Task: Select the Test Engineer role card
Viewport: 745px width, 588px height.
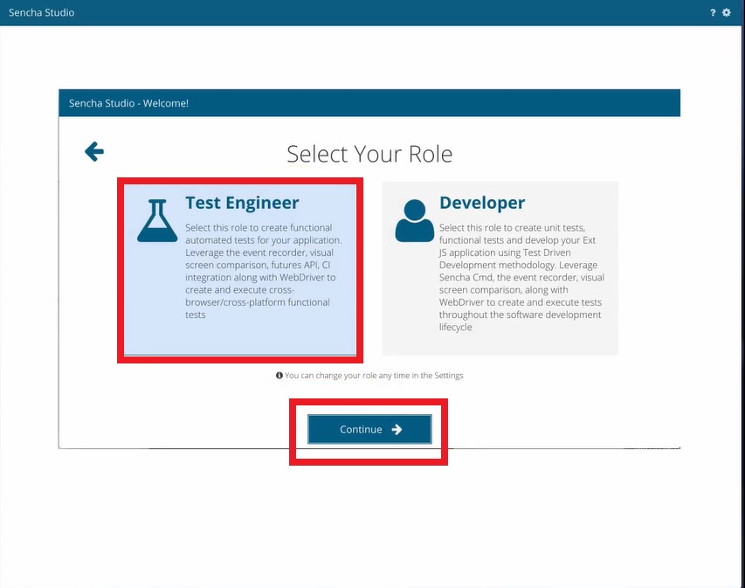Action: click(x=240, y=270)
